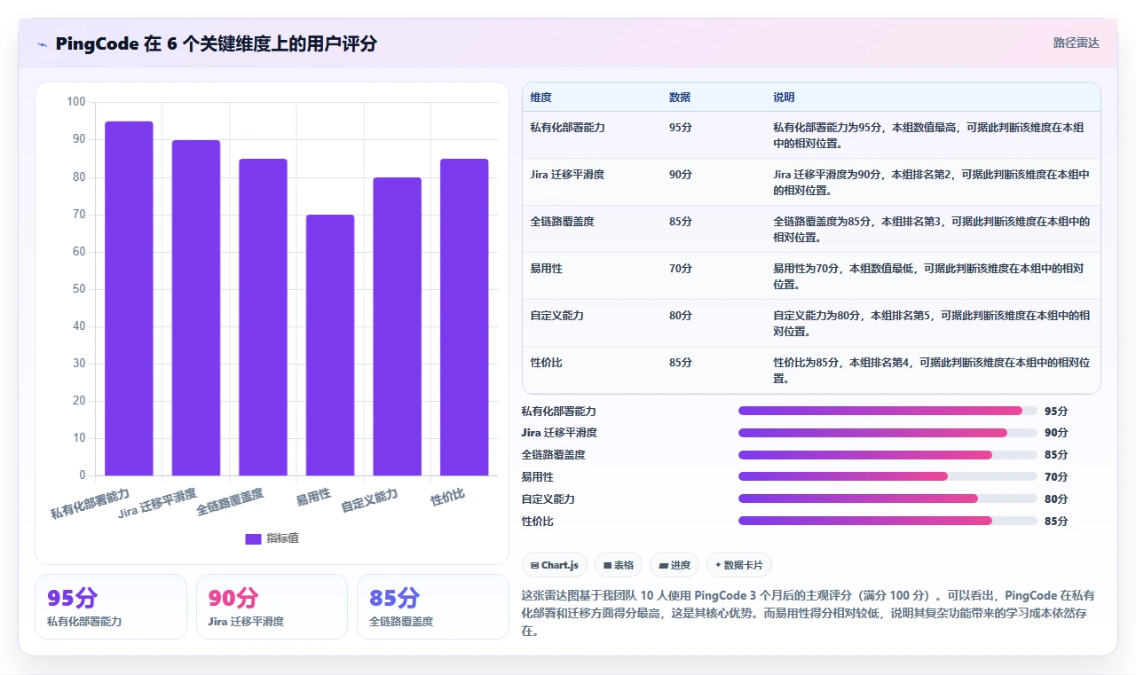
Task: Select the 数据卡片 tag chip
Action: tap(739, 565)
